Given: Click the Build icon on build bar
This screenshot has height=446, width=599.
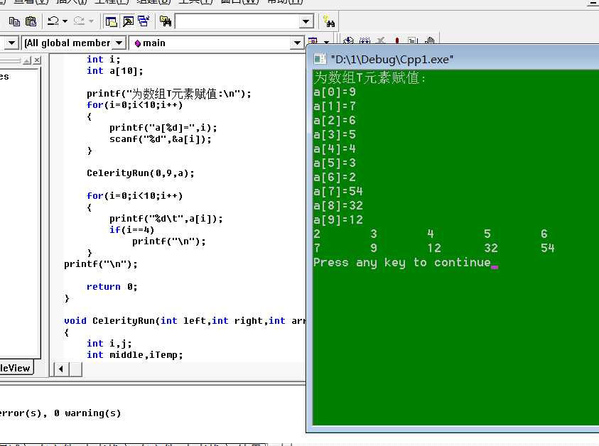Looking at the screenshot, I should [365, 40].
